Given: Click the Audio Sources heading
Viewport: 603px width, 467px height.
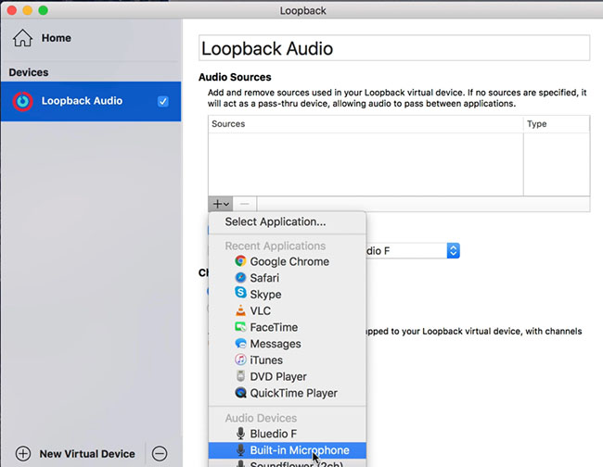Looking at the screenshot, I should click(x=235, y=77).
